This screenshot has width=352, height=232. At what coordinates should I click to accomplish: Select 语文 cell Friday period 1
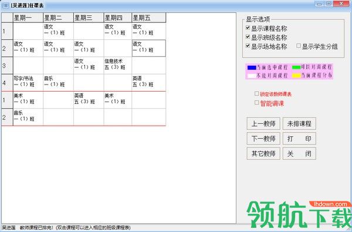click(x=149, y=31)
